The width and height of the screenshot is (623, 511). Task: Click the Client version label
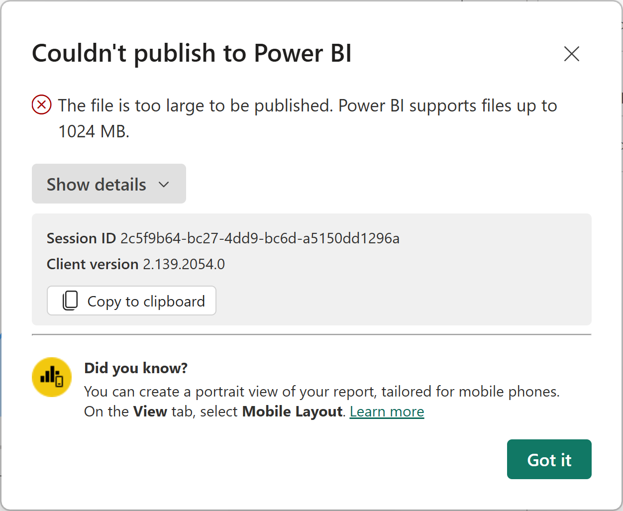[93, 264]
